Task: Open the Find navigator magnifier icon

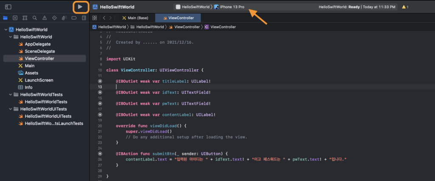Action: coord(34,18)
